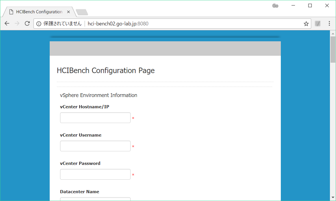336x201 pixels.
Task: Click the scrollbar up arrow
Action: (x=333, y=33)
